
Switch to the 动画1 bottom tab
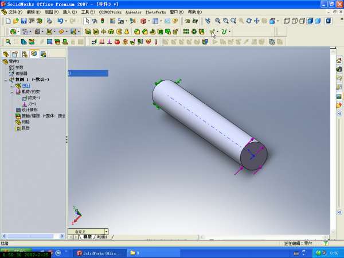102,237
